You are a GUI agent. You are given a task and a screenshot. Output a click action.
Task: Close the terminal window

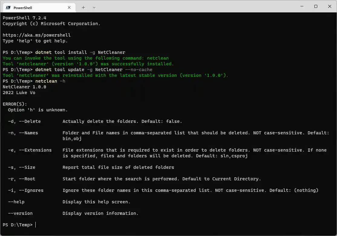point(330,6)
